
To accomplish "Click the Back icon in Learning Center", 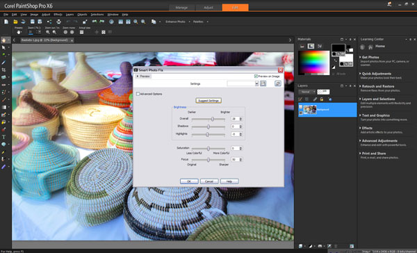I will [x=362, y=47].
